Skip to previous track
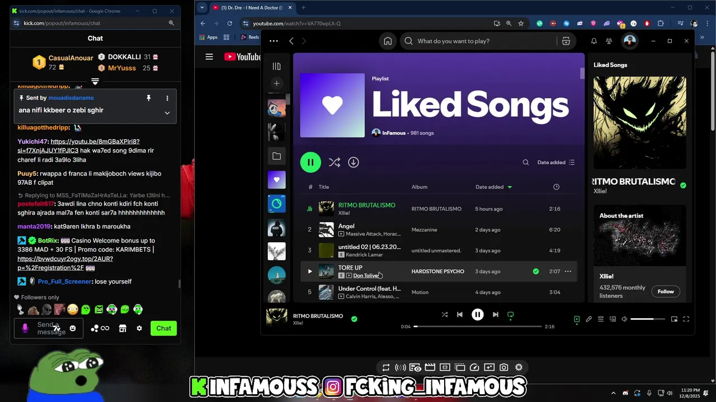Viewport: 716px width, 402px height. click(x=460, y=315)
